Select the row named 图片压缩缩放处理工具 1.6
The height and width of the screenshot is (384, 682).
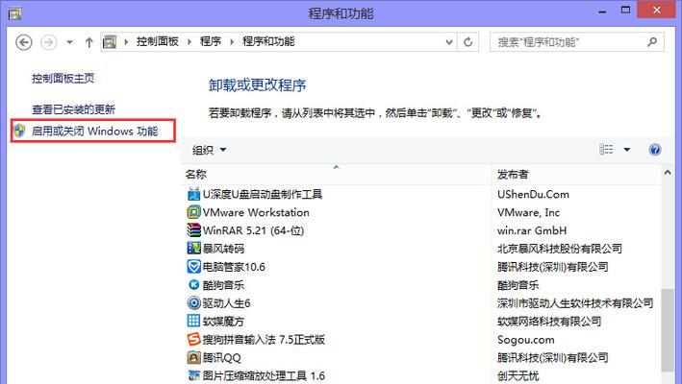(420, 375)
